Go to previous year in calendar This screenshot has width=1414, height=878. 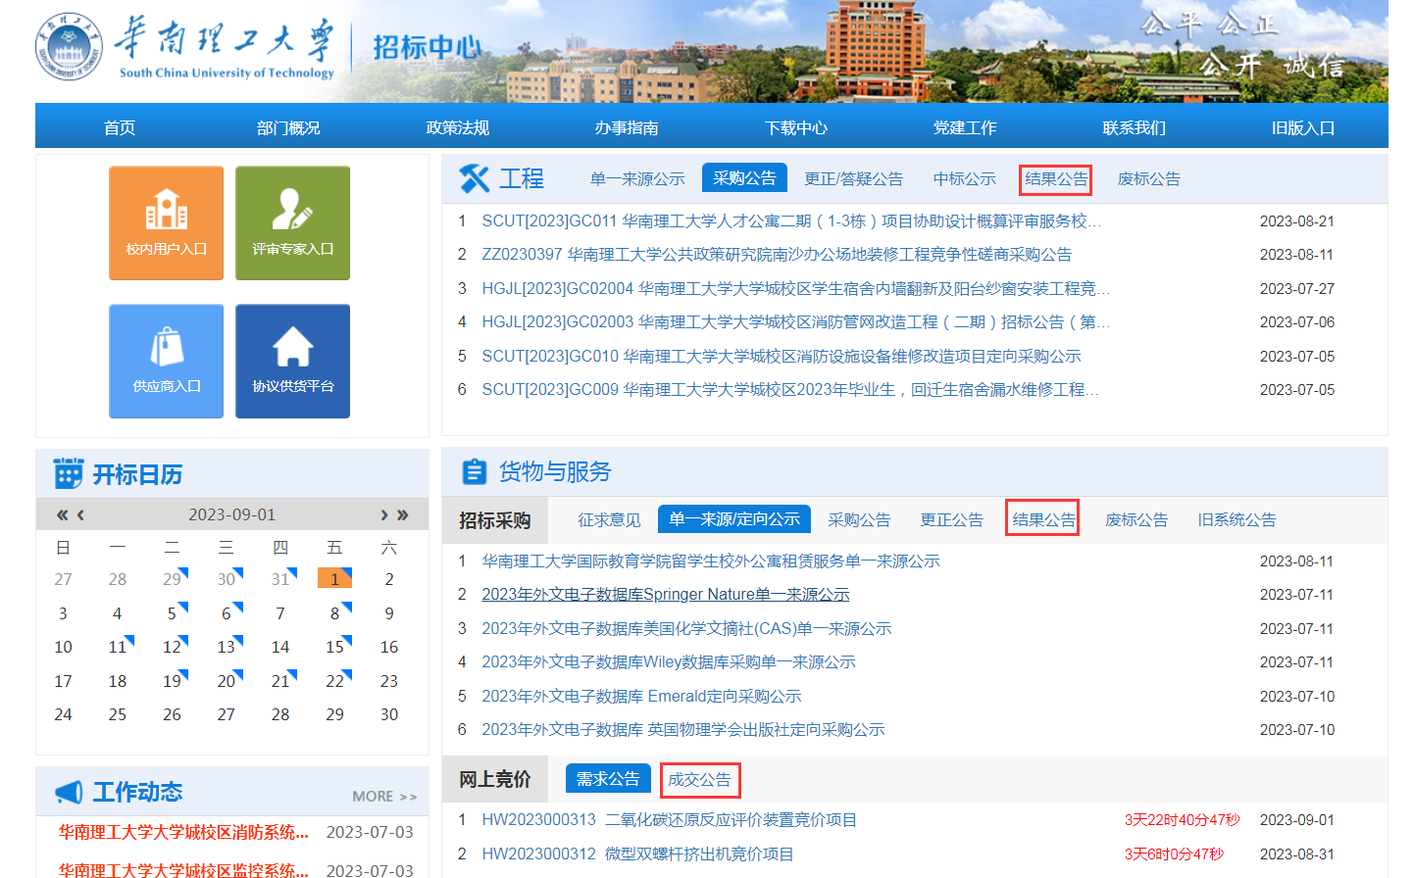[62, 514]
